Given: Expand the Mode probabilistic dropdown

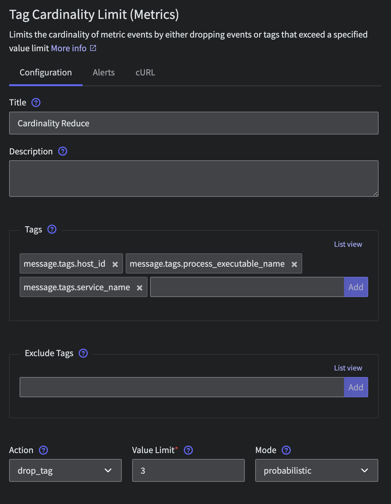Looking at the screenshot, I should click(x=317, y=470).
